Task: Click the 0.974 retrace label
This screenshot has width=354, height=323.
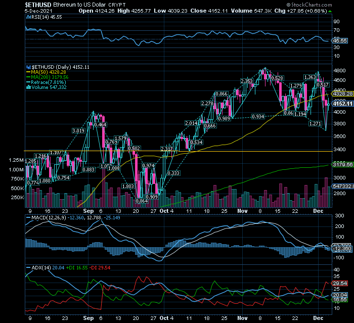Action: [x=148, y=166]
